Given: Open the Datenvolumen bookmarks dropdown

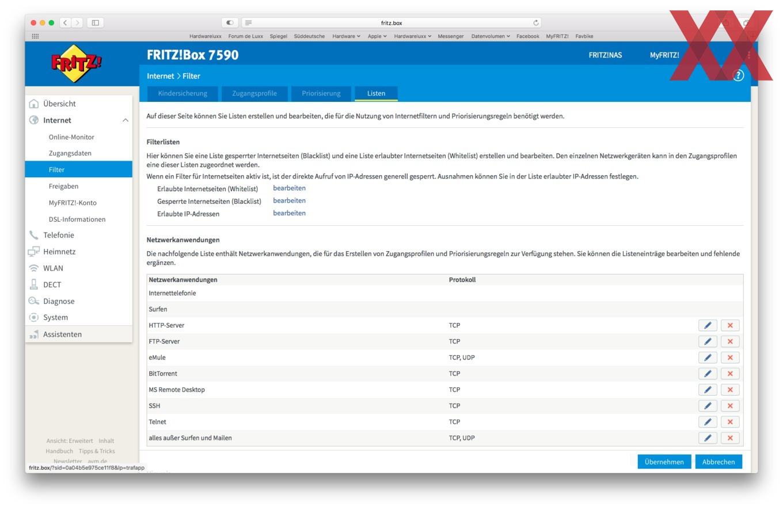Looking at the screenshot, I should pyautogui.click(x=491, y=36).
